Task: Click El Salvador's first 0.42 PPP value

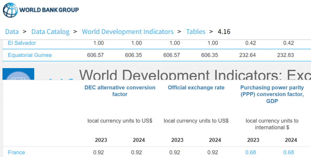Action: pos(251,43)
